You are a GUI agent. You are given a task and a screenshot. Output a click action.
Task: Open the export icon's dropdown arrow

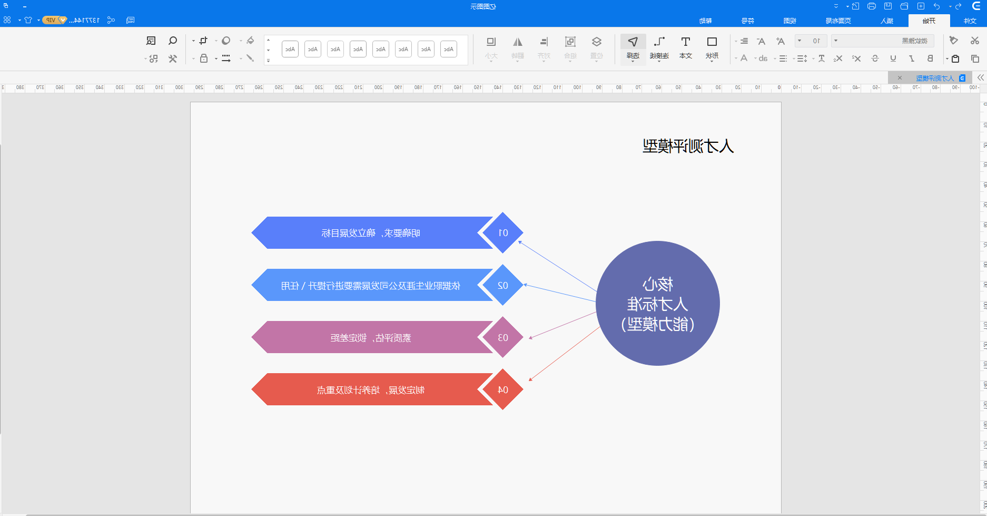pos(847,6)
